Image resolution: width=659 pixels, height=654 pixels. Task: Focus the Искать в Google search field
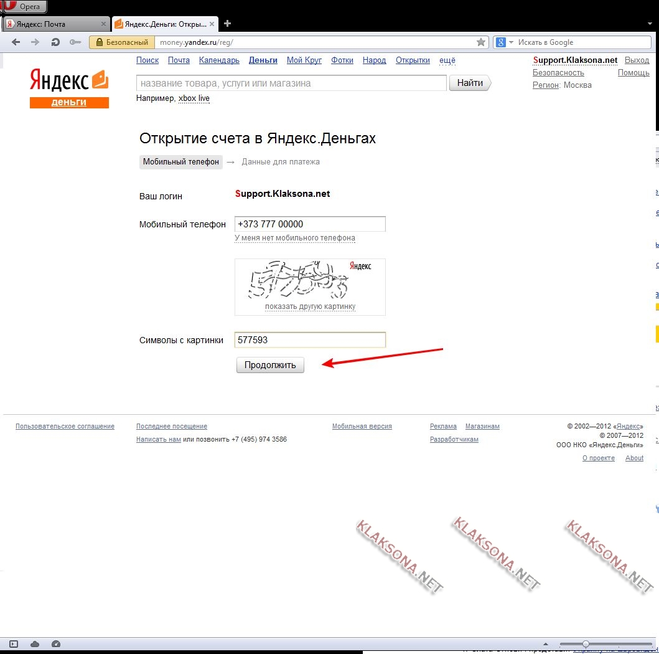pyautogui.click(x=583, y=42)
